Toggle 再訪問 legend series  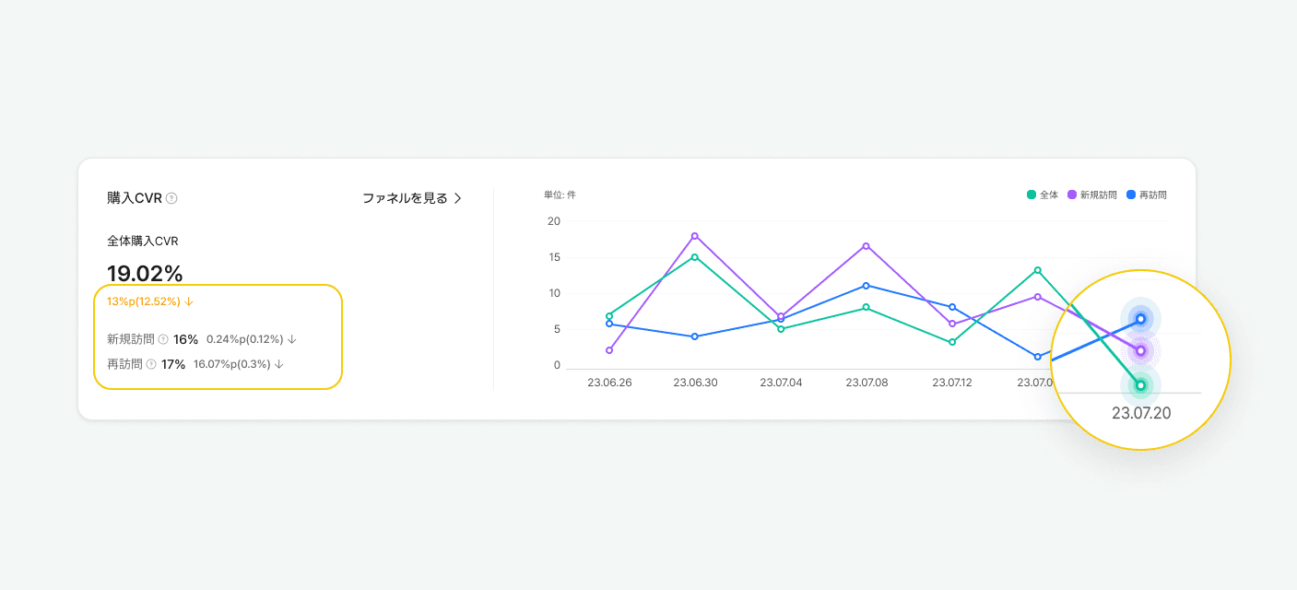[1147, 195]
